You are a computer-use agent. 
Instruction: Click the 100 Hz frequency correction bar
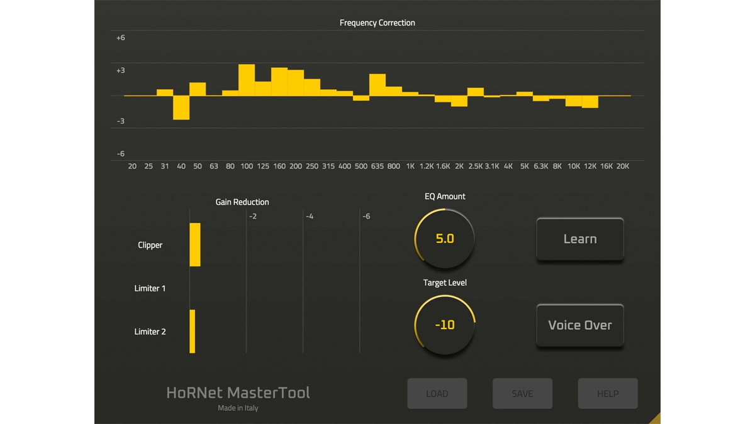[x=247, y=80]
